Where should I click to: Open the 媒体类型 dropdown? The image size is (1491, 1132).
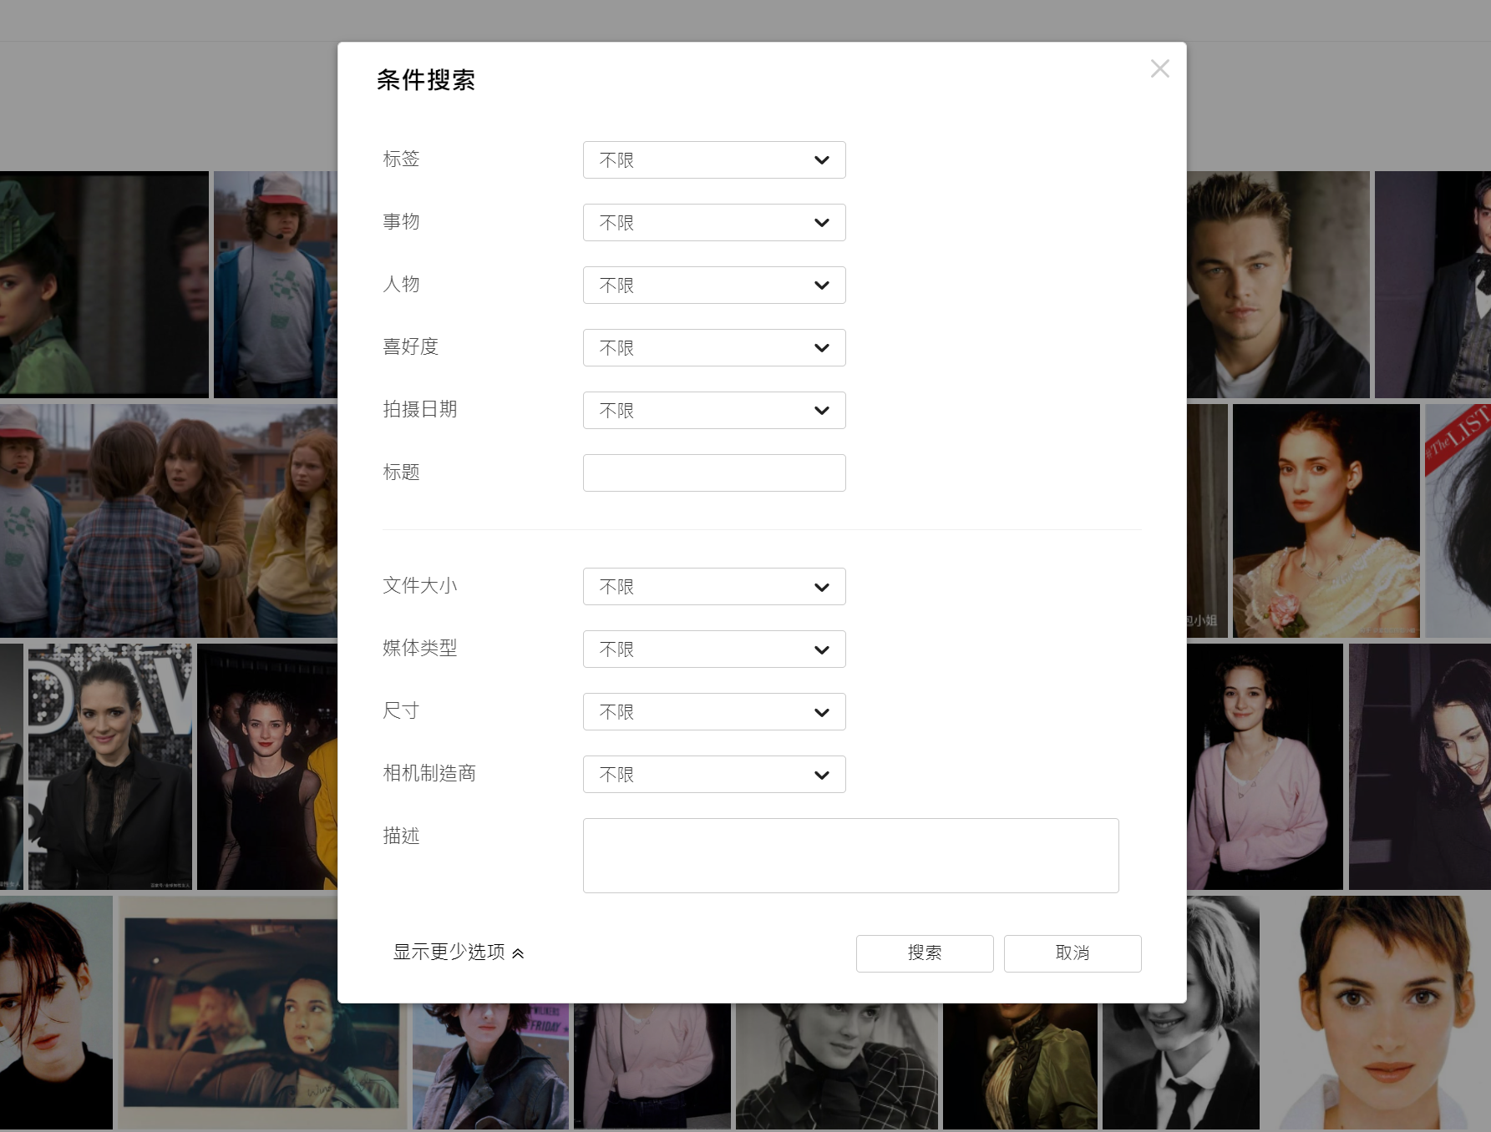coord(714,649)
